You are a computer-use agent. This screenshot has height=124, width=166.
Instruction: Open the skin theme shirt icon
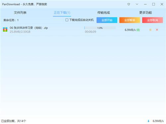click(x=128, y=4)
